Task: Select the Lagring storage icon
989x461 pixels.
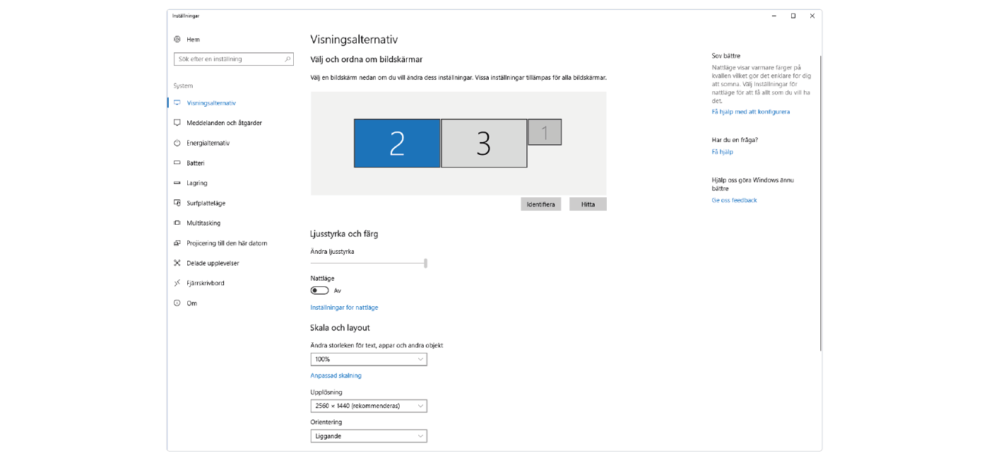Action: 177,183
